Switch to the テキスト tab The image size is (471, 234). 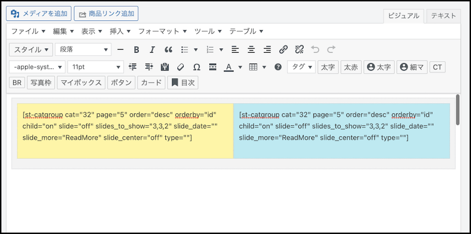pos(443,16)
